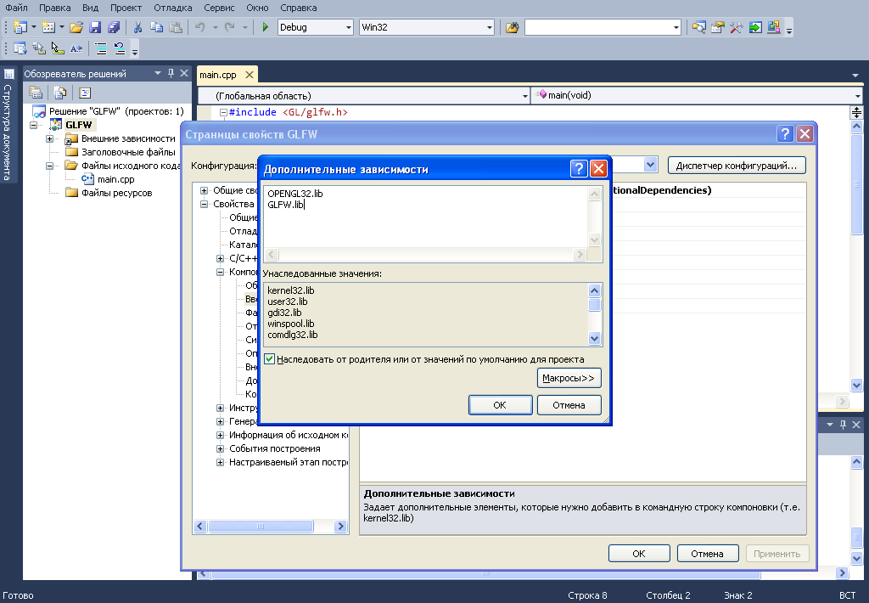Click the down arrow of the inherited values scrollbar
Viewport: 869px width, 603px height.
(594, 338)
